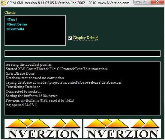Click the CPIM XML app icon in title bar
Viewport: 165px width, 140px height.
pyautogui.click(x=3, y=3)
